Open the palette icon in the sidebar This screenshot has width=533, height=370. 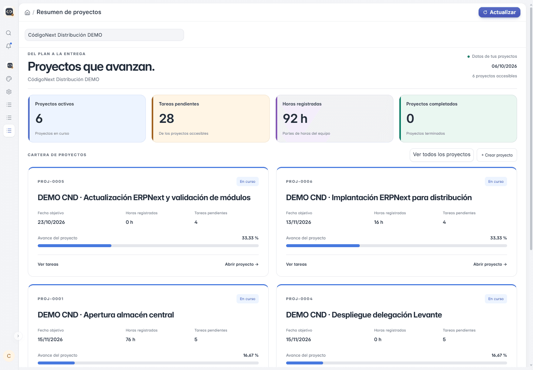(9, 79)
